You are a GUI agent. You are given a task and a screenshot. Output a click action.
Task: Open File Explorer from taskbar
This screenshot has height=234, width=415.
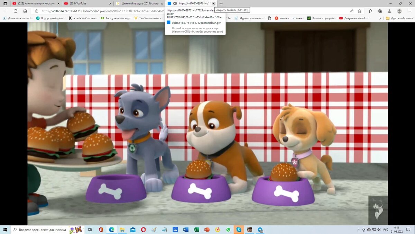coord(122,229)
